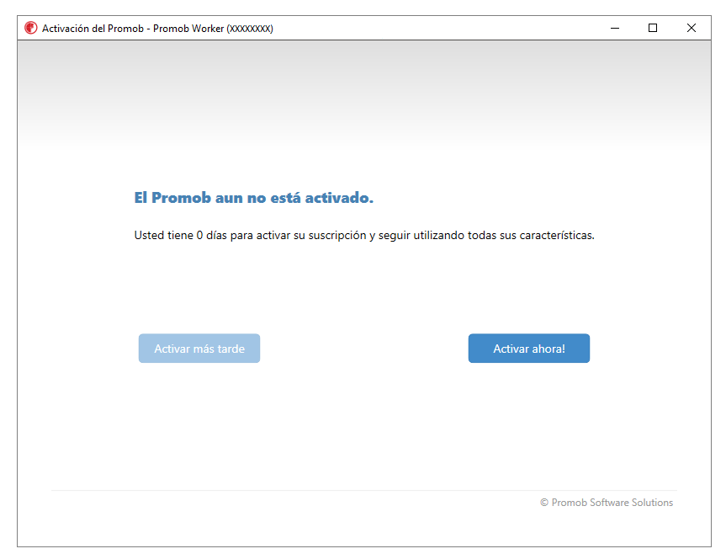Viewport: 726px width, 554px height.
Task: Minimize the Promob activation window
Action: [614, 29]
